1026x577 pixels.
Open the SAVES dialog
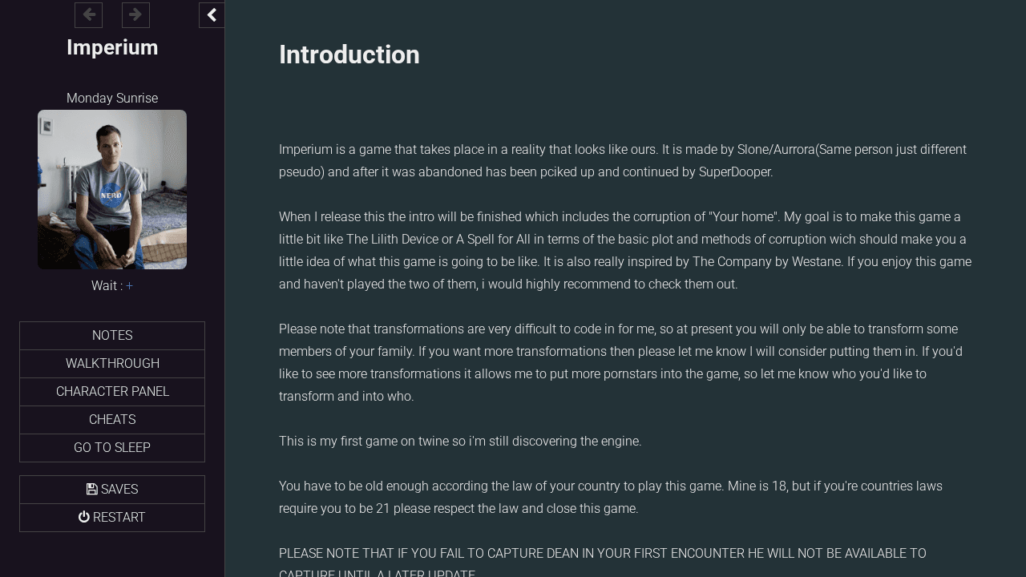click(x=112, y=490)
